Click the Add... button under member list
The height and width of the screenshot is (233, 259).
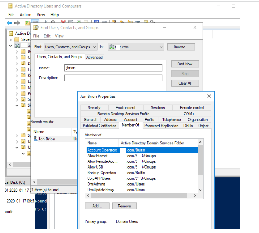tap(97, 206)
